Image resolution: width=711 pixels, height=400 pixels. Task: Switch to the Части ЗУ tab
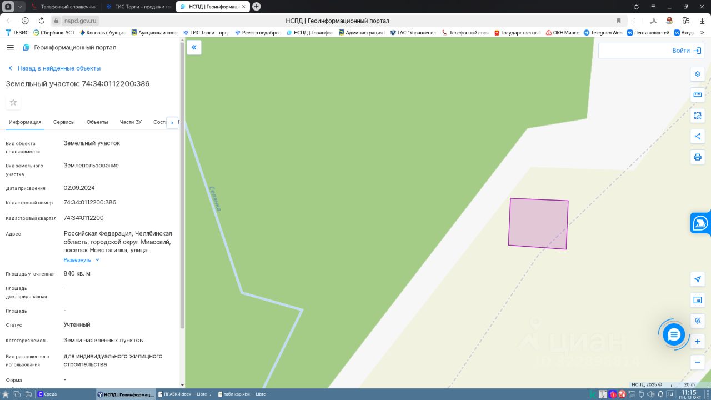tap(131, 122)
